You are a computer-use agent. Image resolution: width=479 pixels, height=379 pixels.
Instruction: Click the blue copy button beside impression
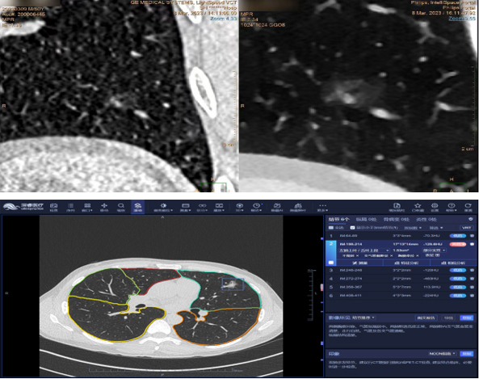tap(466, 354)
